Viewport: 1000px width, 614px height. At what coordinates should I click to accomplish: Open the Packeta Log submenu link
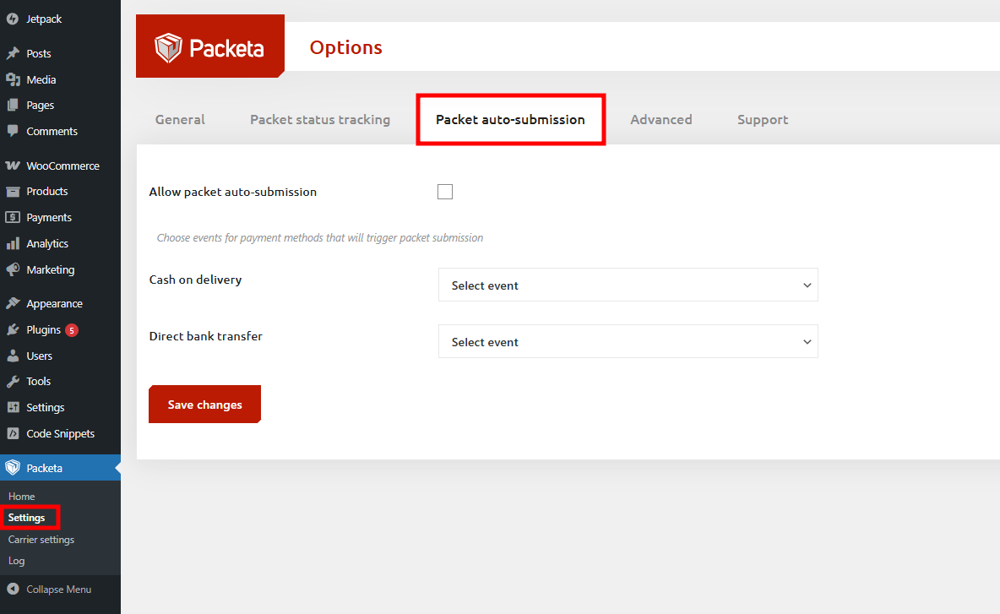pyautogui.click(x=17, y=561)
